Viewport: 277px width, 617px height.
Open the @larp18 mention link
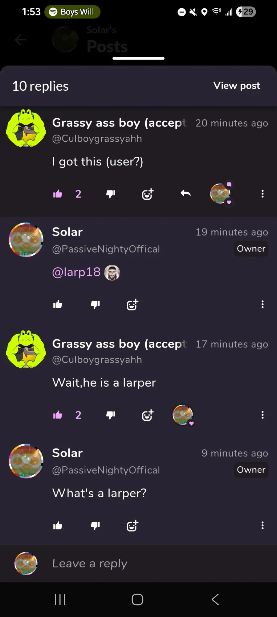coord(76,272)
